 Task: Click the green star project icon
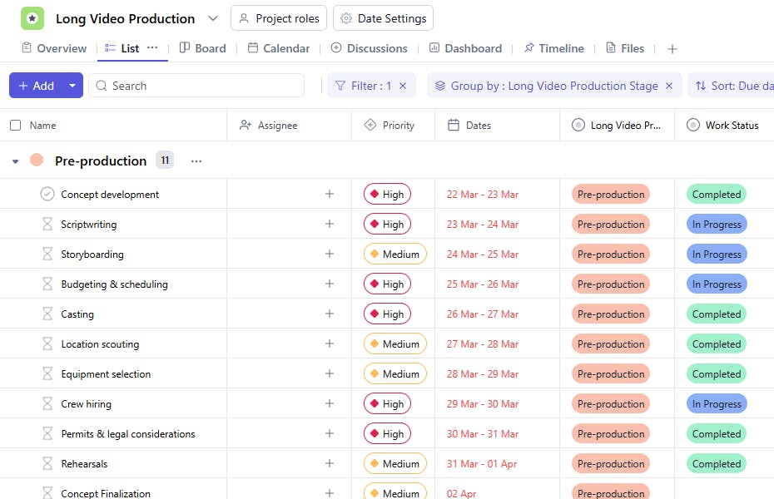[32, 18]
